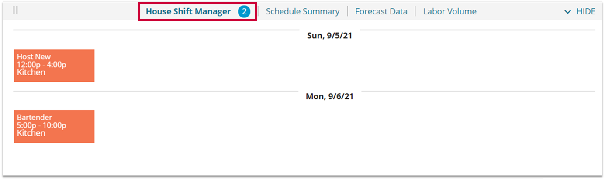Click the 5:00p - 10:00p shift time
This screenshot has width=605, height=180.
tap(41, 126)
